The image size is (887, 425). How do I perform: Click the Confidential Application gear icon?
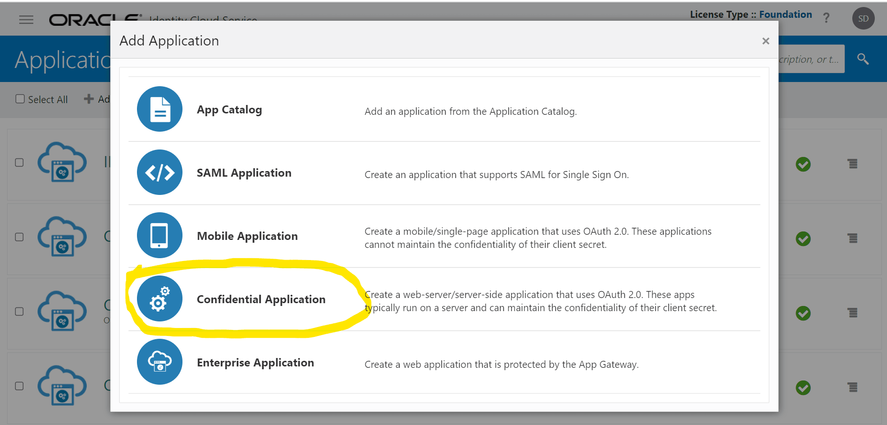[159, 298]
